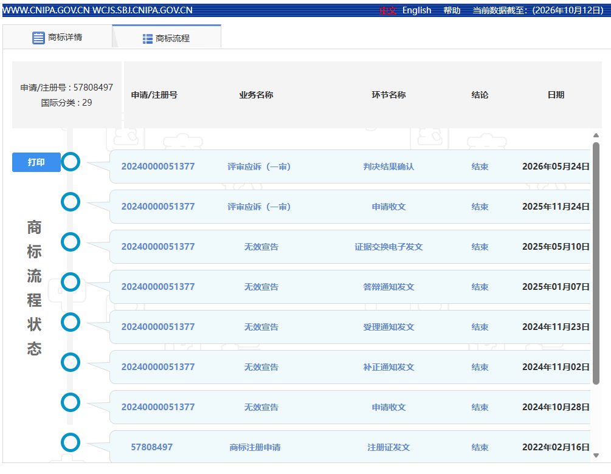This screenshot has height=474, width=611.
Task: Switch language to English
Action: click(416, 10)
